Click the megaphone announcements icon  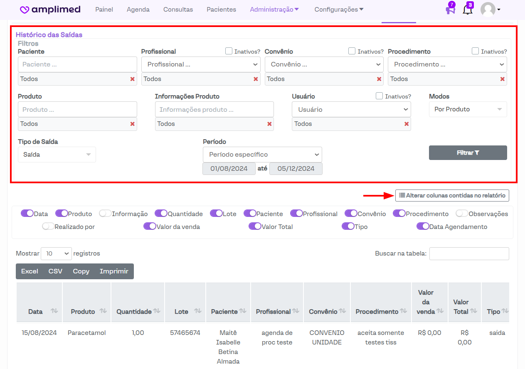click(x=450, y=10)
